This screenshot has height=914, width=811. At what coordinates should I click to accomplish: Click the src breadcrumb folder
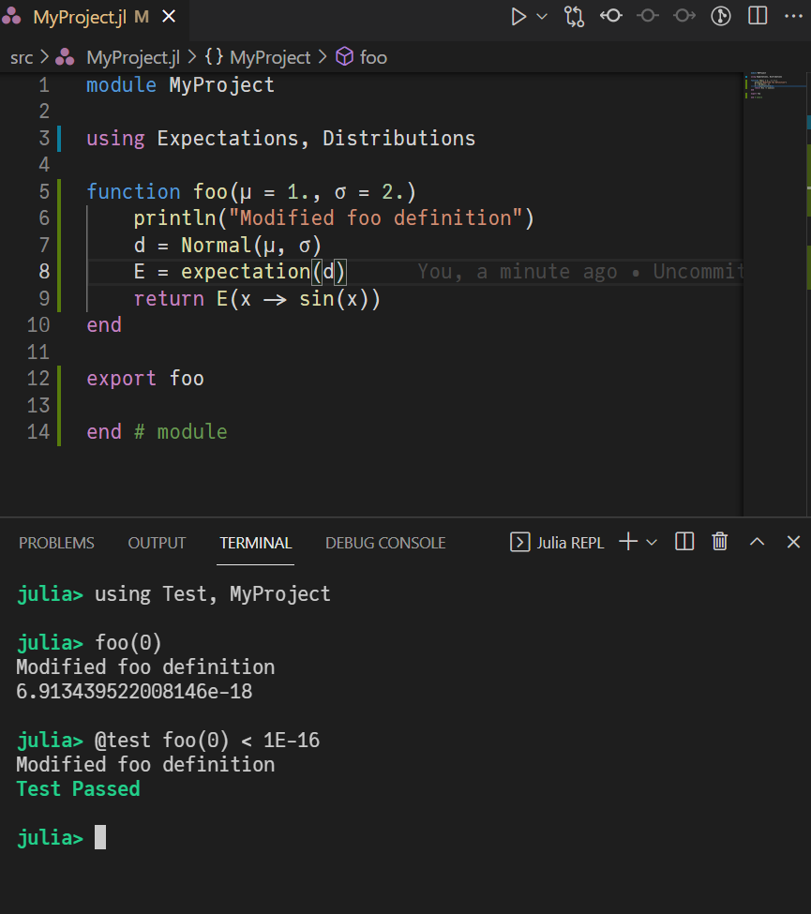tap(22, 57)
